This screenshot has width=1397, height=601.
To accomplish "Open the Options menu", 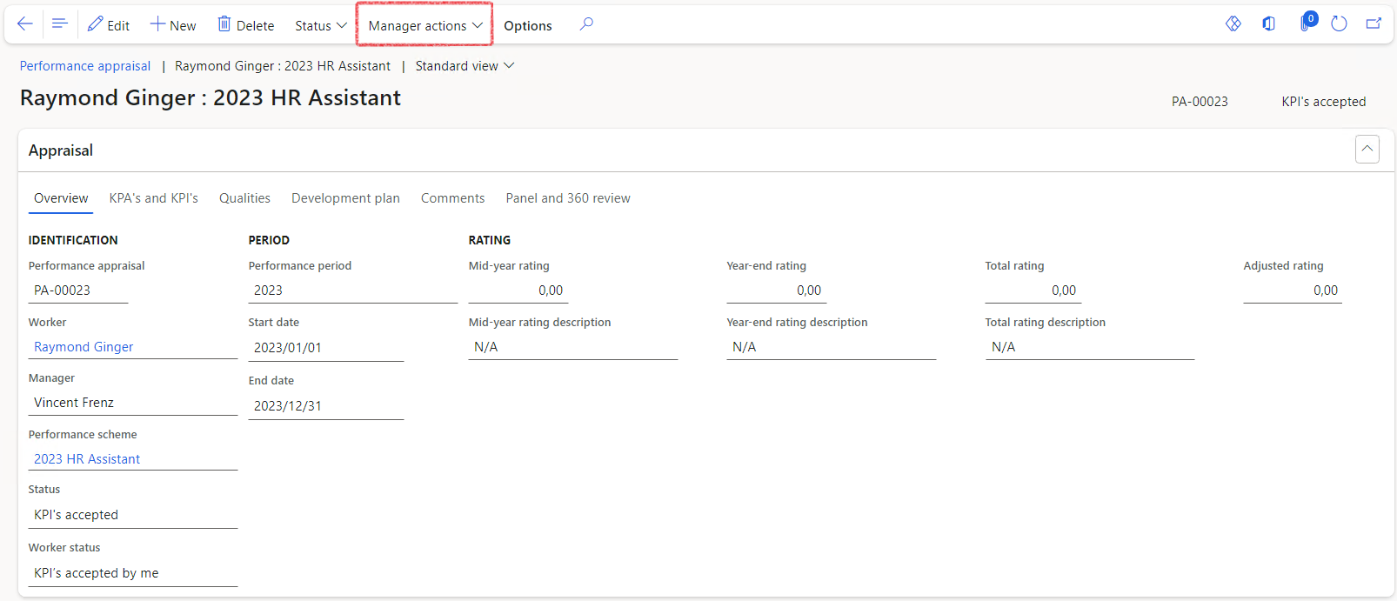I will click(527, 25).
